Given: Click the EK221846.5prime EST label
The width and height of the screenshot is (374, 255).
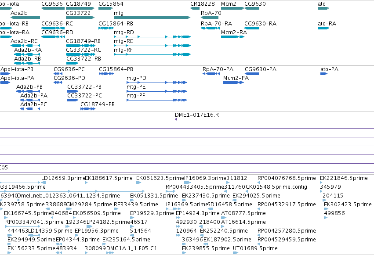Looking at the screenshot, I should coord(344,178).
